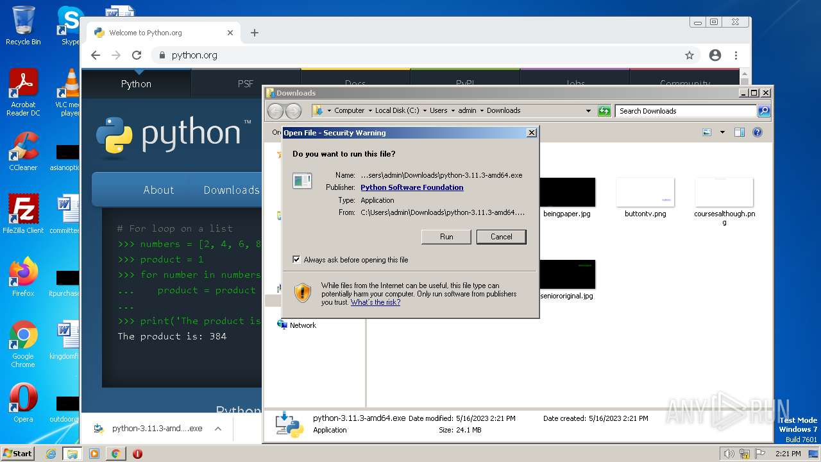Switch to Welcome to Python.org tab
Viewport: 821px width, 462px height.
pos(163,33)
